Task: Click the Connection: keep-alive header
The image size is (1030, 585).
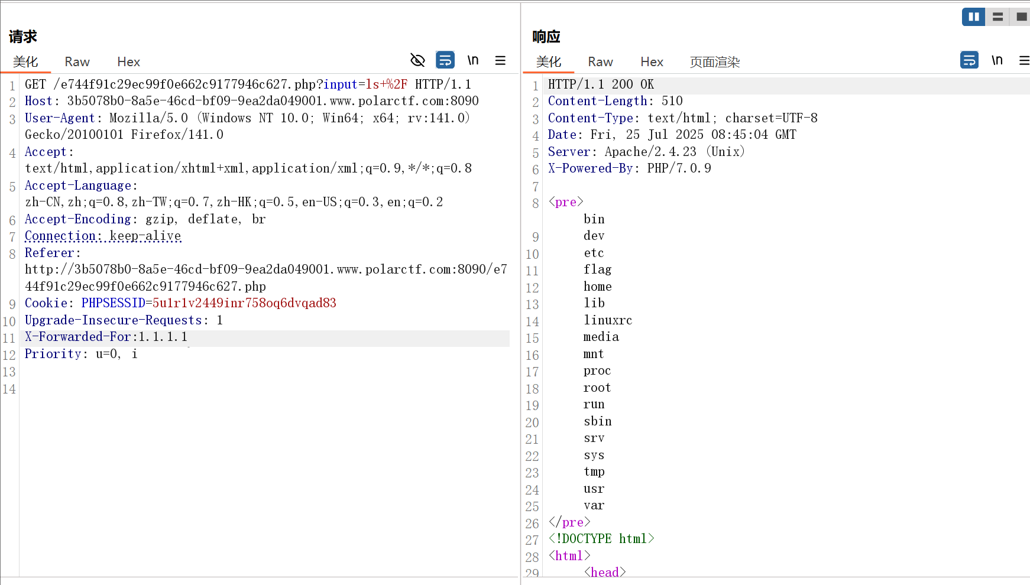Action: click(103, 236)
